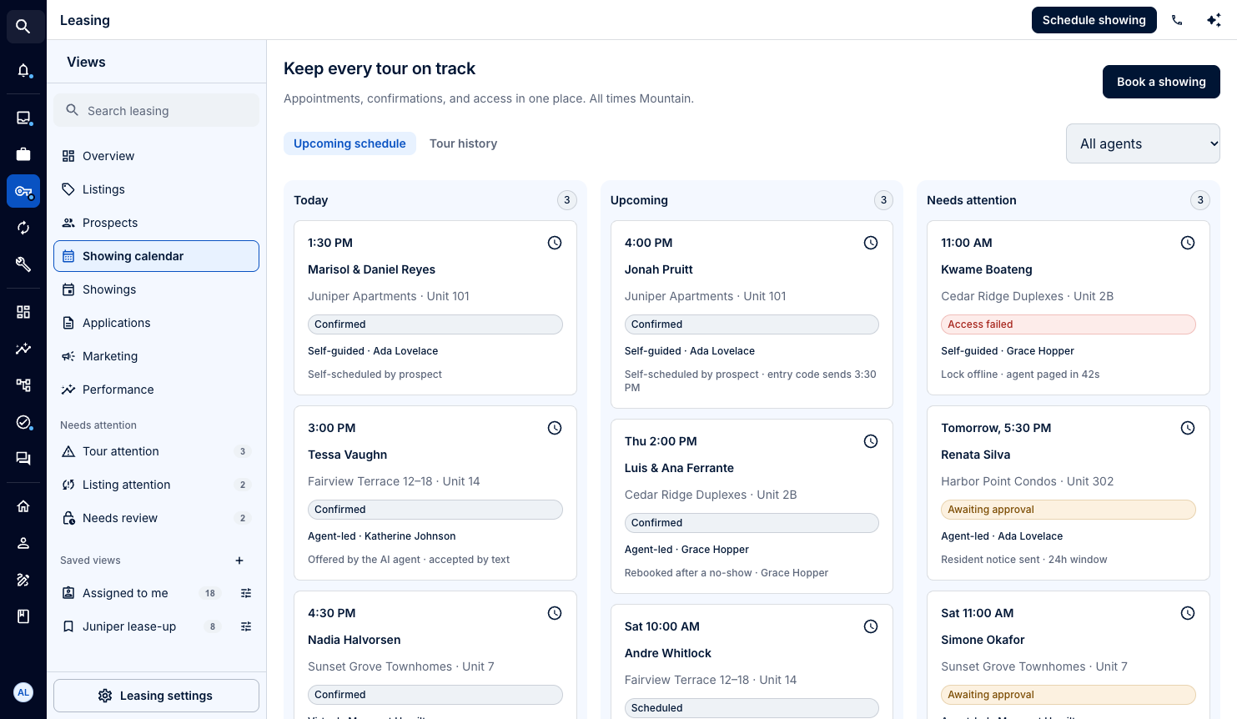The image size is (1237, 719).
Task: Open the chat messages icon in rail
Action: pos(23,458)
